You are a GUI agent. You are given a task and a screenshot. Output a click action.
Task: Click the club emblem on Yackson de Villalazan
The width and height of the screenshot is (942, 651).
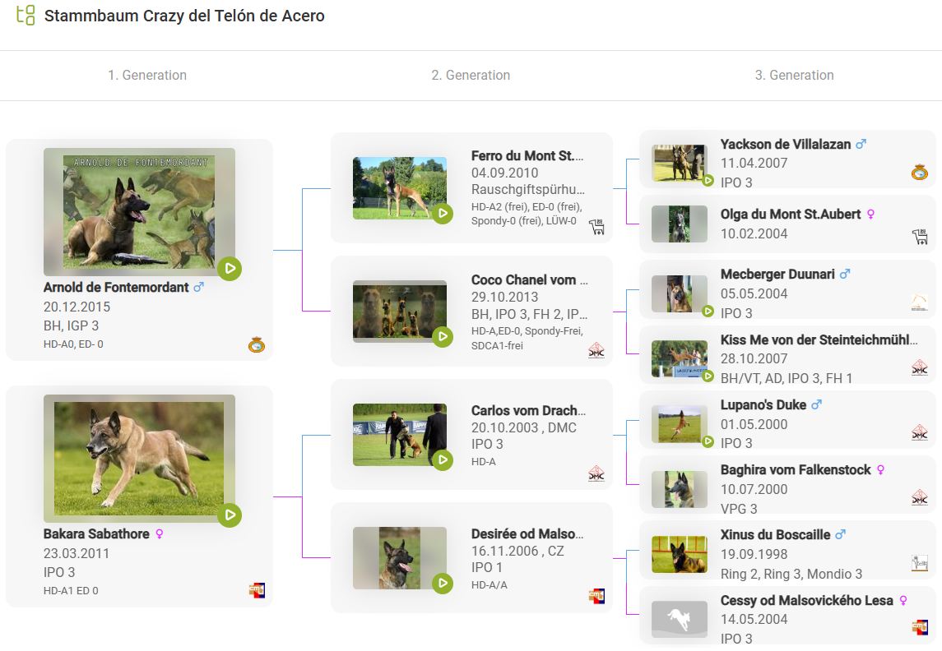click(920, 172)
